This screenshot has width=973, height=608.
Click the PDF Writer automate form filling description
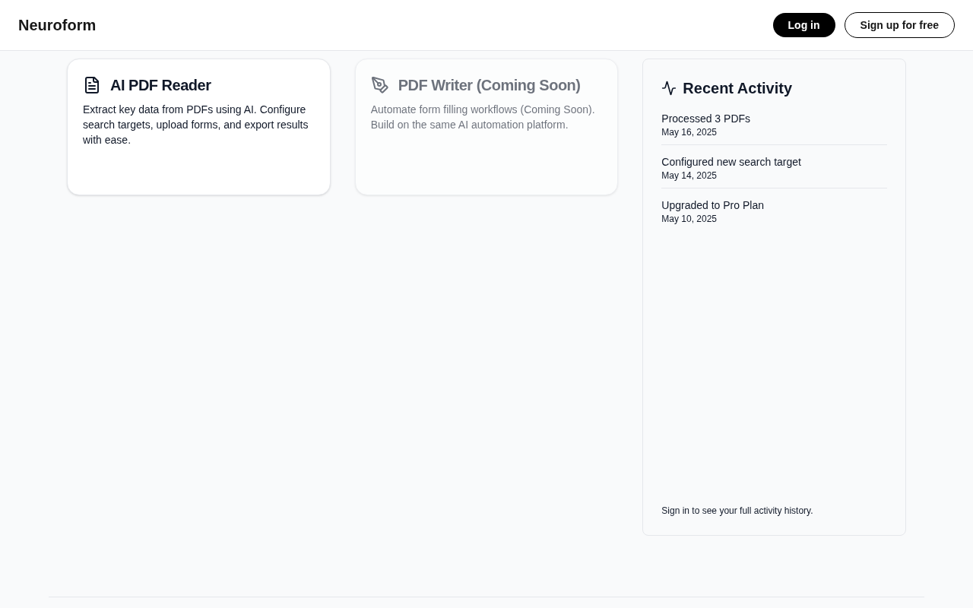click(x=483, y=117)
